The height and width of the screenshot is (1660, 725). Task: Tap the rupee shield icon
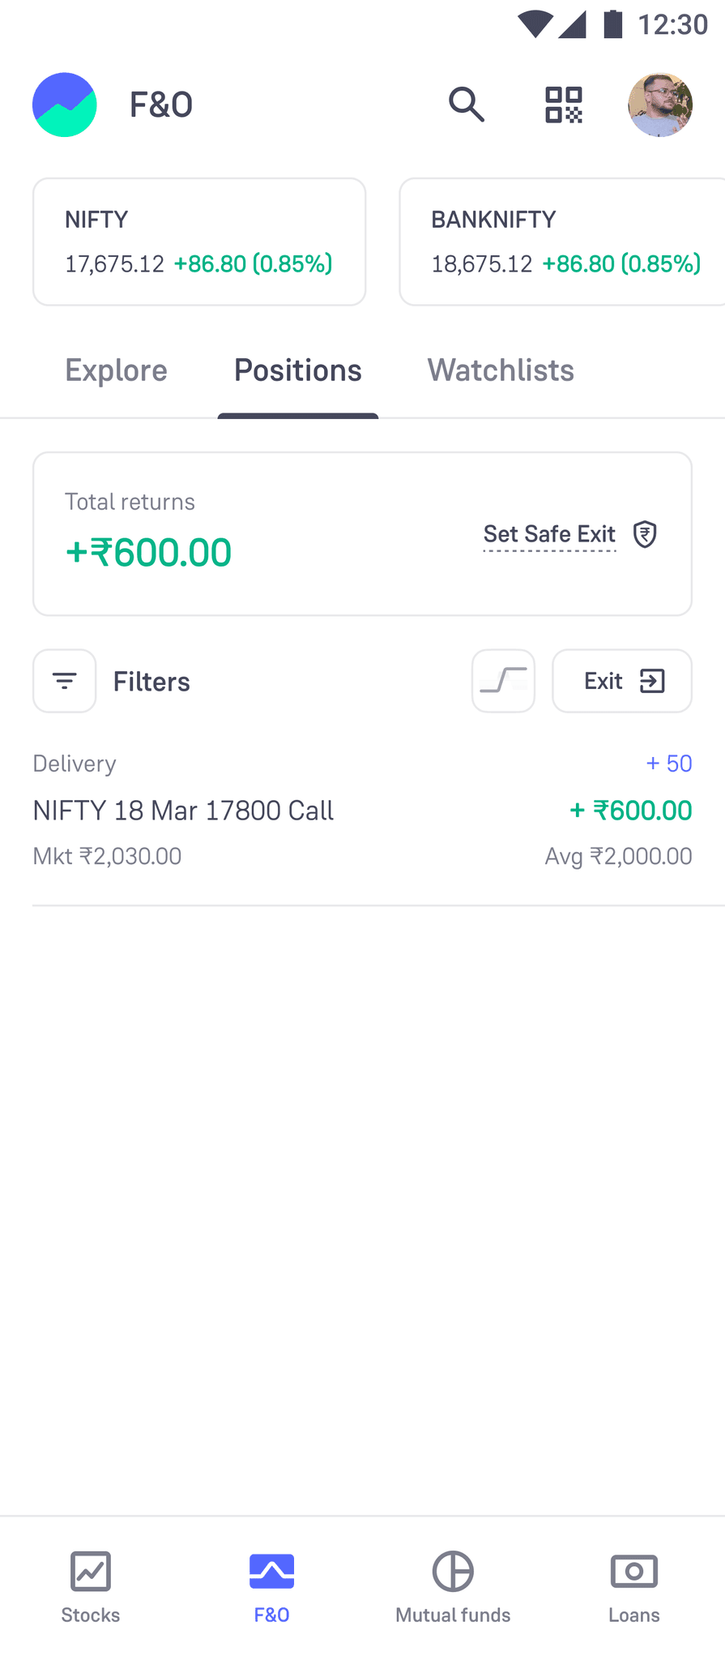pos(645,534)
